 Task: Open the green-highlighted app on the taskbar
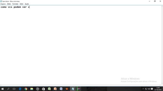click(x=79, y=89)
